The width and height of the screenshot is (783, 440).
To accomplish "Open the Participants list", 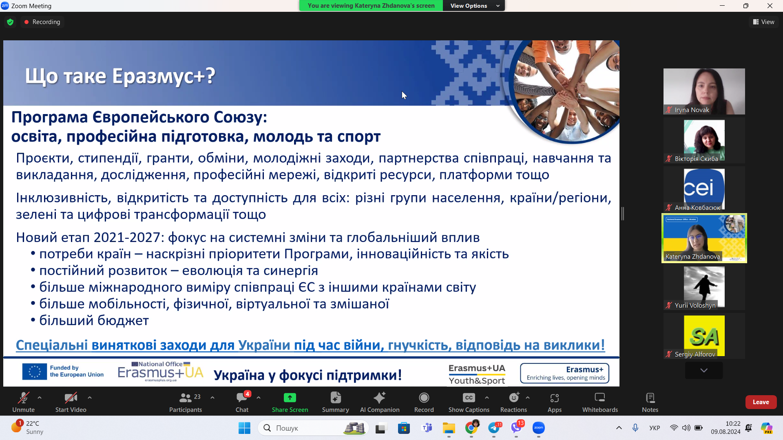I will pos(186,402).
